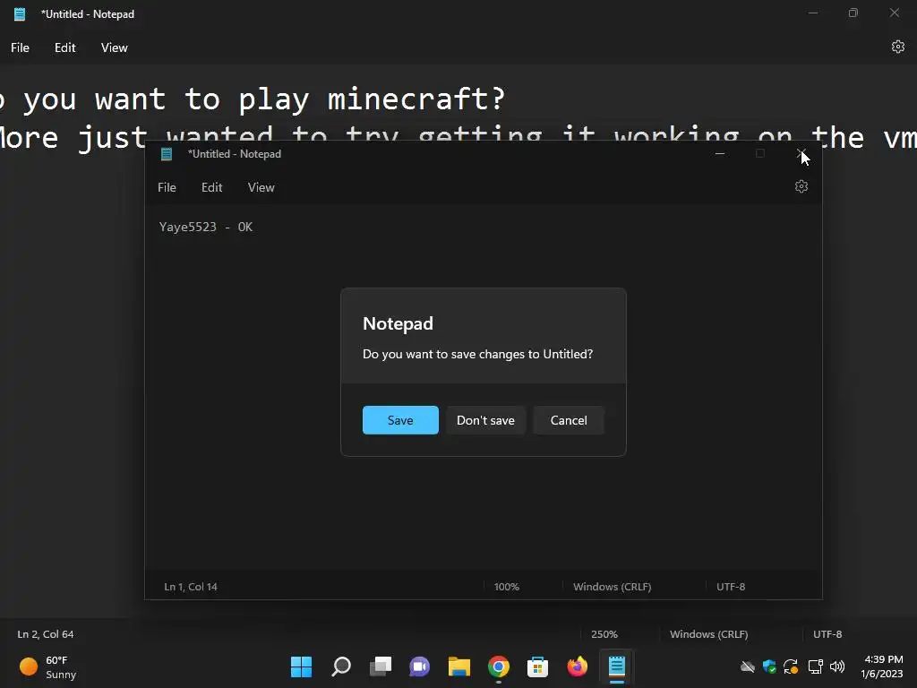This screenshot has width=917, height=688.
Task: Click 'Ln 2, Col 64' in background status bar
Action: 46,634
